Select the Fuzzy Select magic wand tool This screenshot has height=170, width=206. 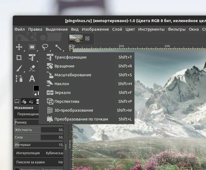coord(58,47)
